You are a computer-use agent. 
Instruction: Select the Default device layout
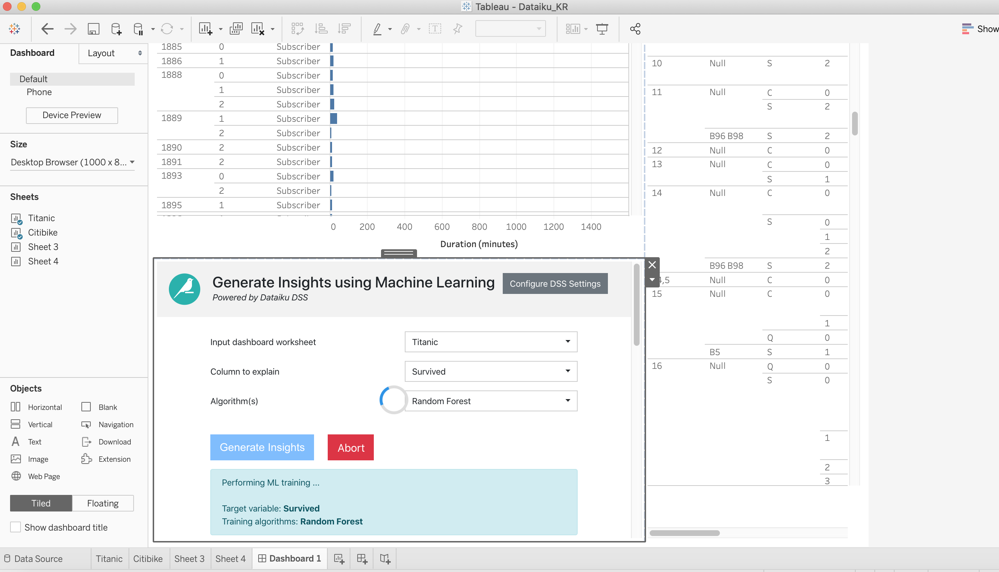point(72,79)
